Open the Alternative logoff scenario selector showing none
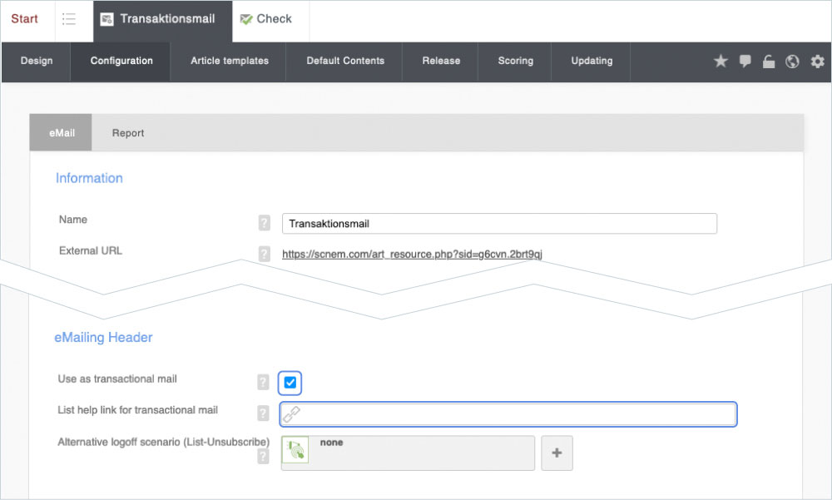The image size is (832, 500). (x=408, y=453)
